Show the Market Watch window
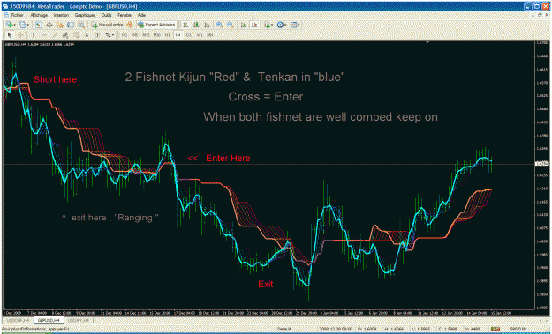The image size is (552, 334). click(x=38, y=25)
